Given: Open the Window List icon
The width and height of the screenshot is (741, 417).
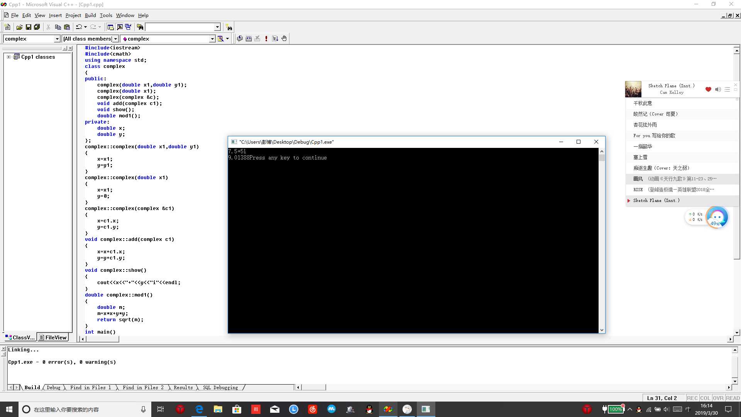Looking at the screenshot, I should pyautogui.click(x=128, y=27).
